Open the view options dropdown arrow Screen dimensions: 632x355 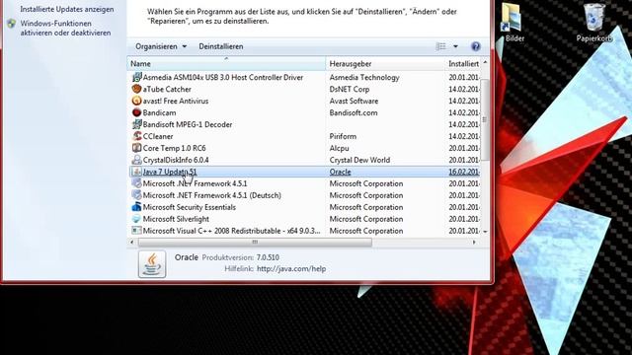(455, 46)
